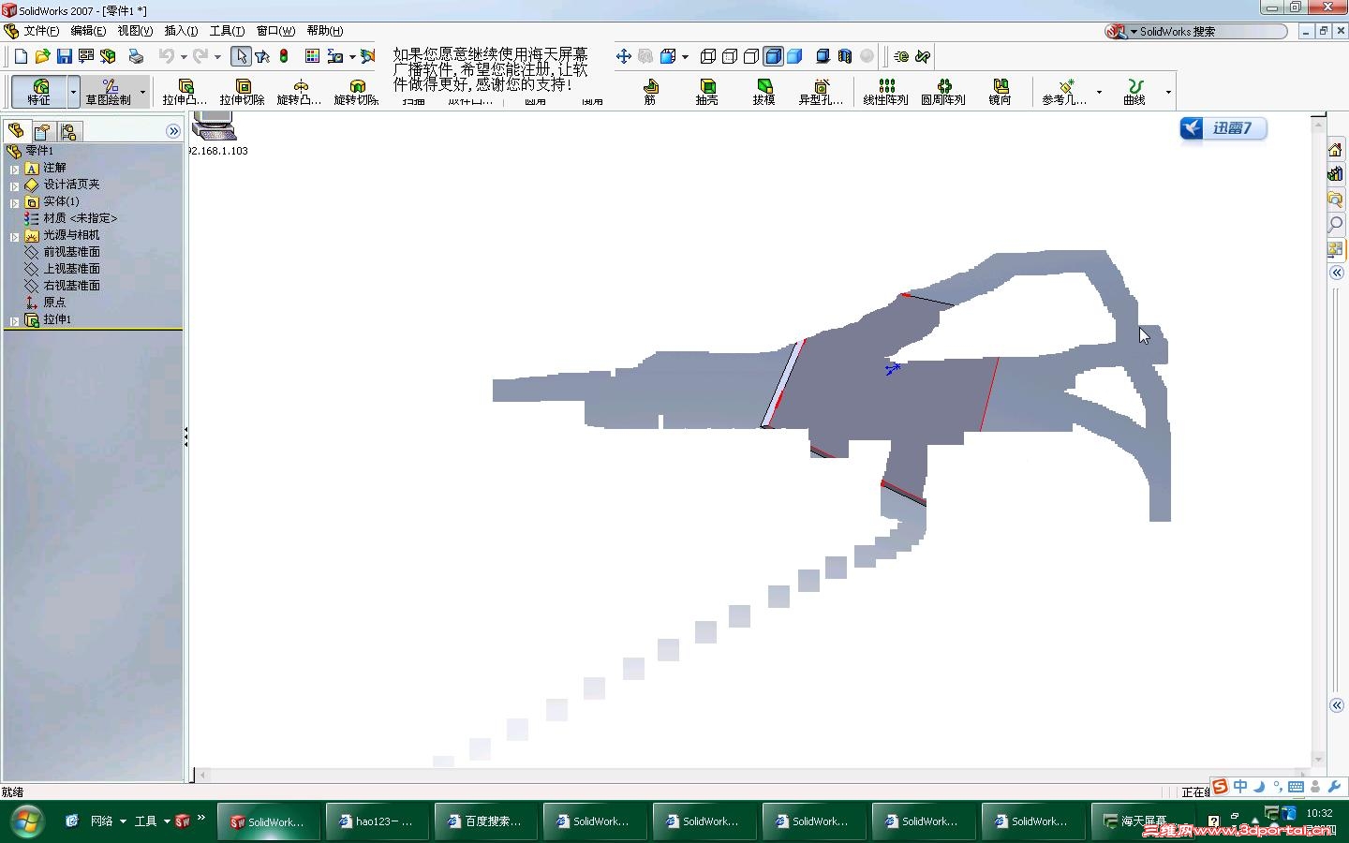Select the 旋转切除 Revolved Cut tool
Screen dimensions: 1349x843
(x=356, y=92)
